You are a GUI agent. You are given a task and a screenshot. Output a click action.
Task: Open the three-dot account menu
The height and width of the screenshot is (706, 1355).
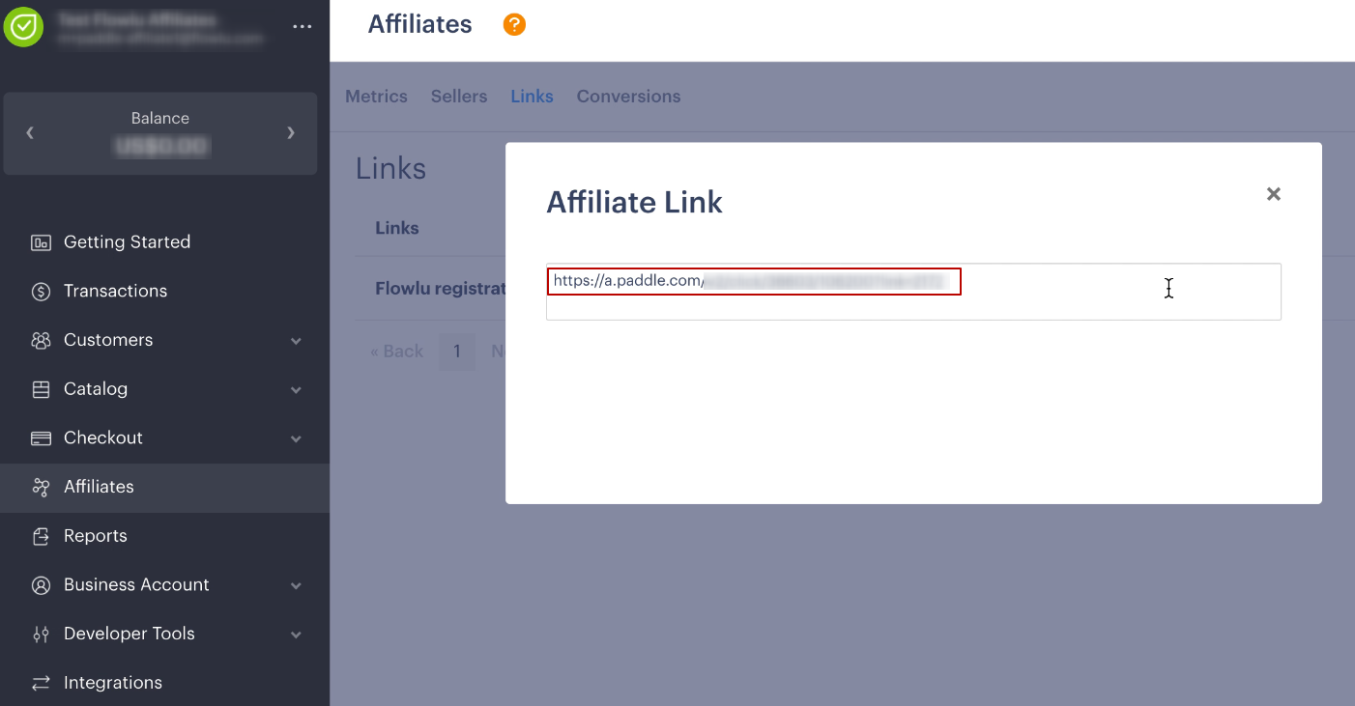(x=303, y=27)
